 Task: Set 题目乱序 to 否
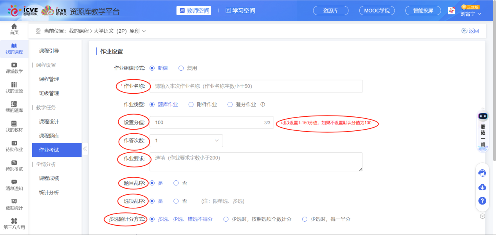pos(176,183)
